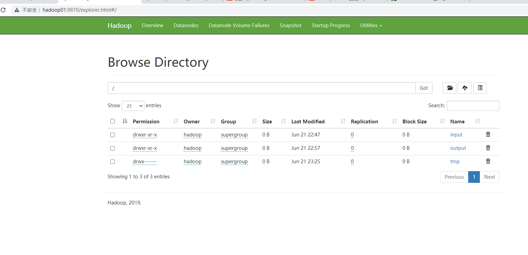
Task: Open the Overview nav item
Action: point(153,25)
